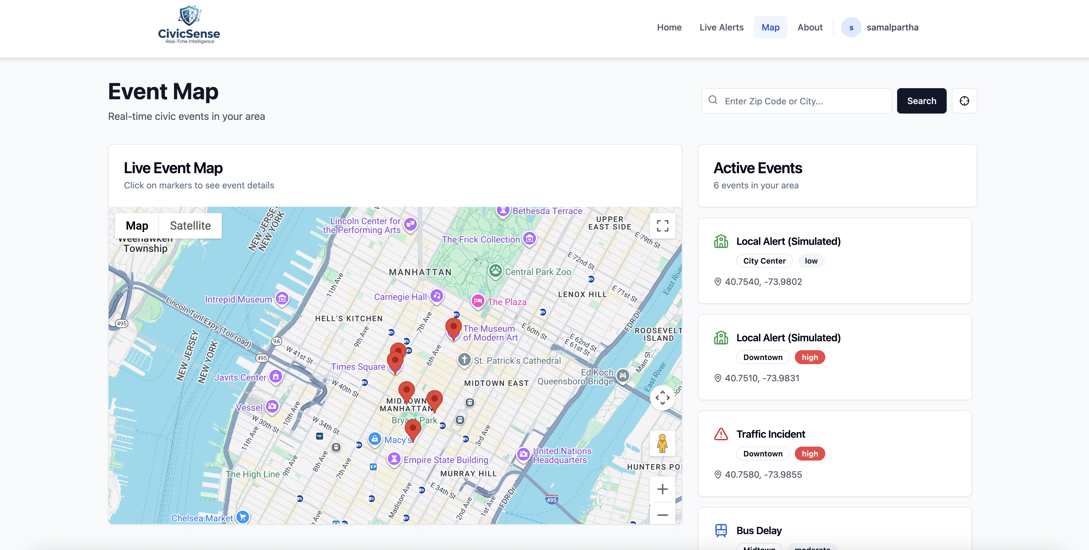Open the map camera controls button
The height and width of the screenshot is (550, 1089).
tap(662, 398)
